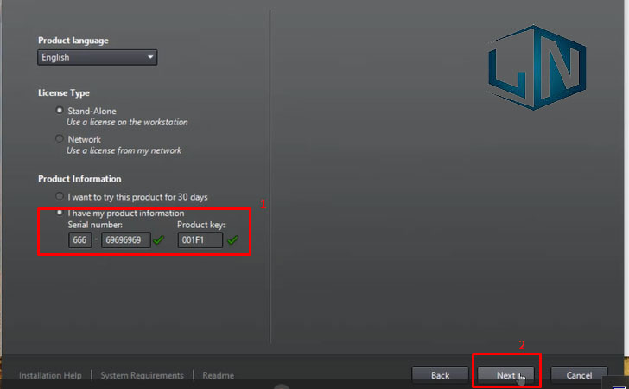
Task: Click the serial number prefix field containing 666
Action: pyautogui.click(x=79, y=240)
